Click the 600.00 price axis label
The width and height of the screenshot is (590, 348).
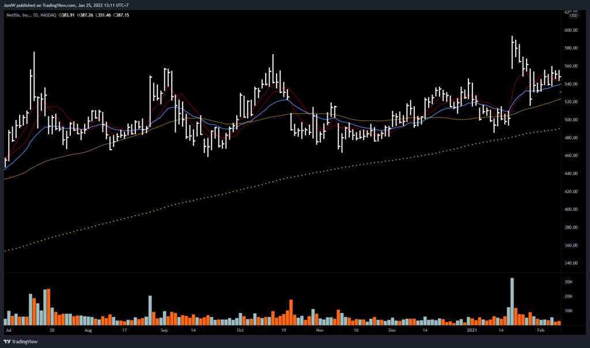571,31
